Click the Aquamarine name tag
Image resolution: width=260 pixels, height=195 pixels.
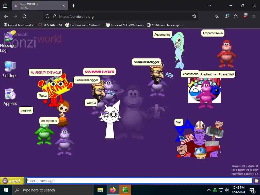tap(162, 34)
